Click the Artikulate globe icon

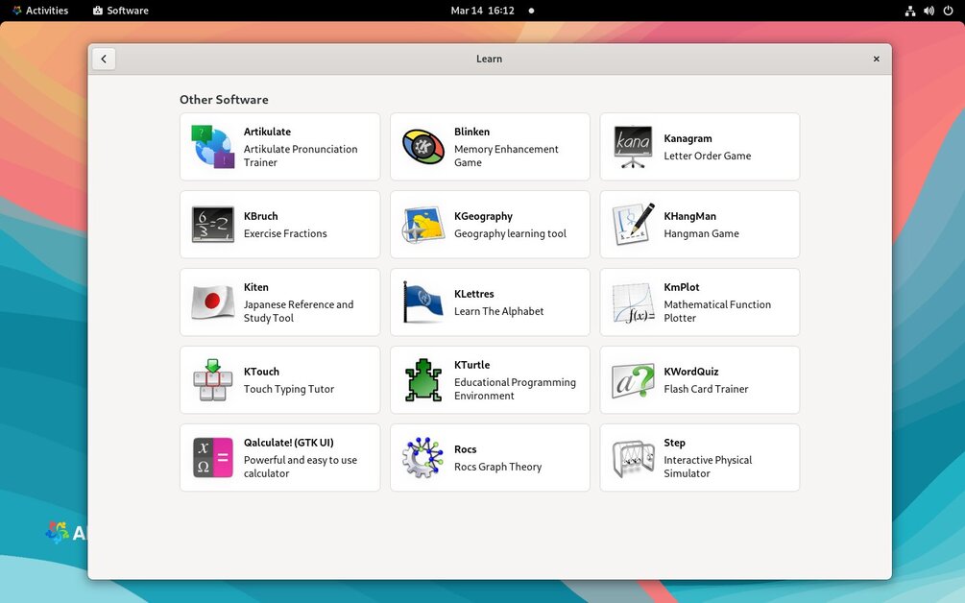(213, 147)
